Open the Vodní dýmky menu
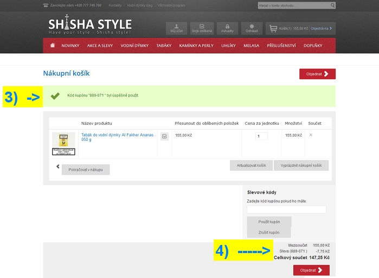Screen dimensions: 379x278 [x=134, y=46]
